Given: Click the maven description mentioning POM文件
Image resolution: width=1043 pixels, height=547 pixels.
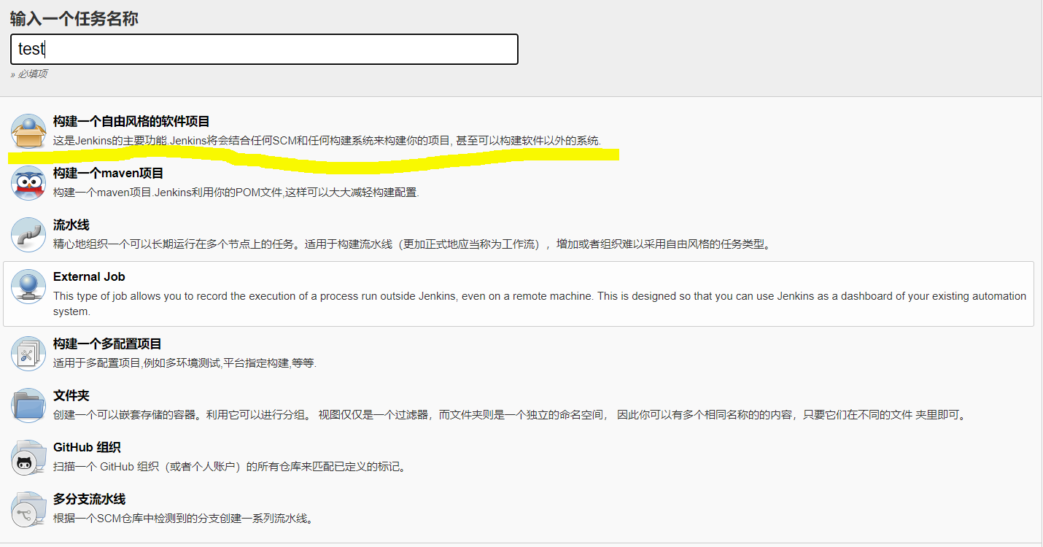Looking at the screenshot, I should [x=236, y=193].
